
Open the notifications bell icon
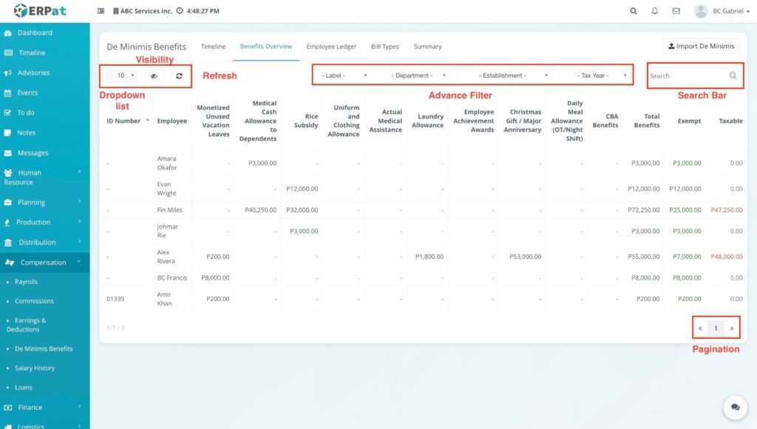[654, 11]
